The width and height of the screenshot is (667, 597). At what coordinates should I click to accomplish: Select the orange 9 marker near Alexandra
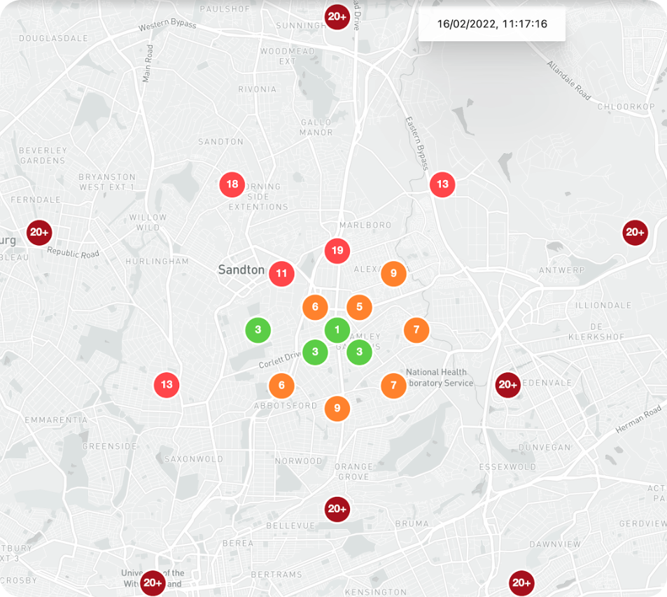393,274
